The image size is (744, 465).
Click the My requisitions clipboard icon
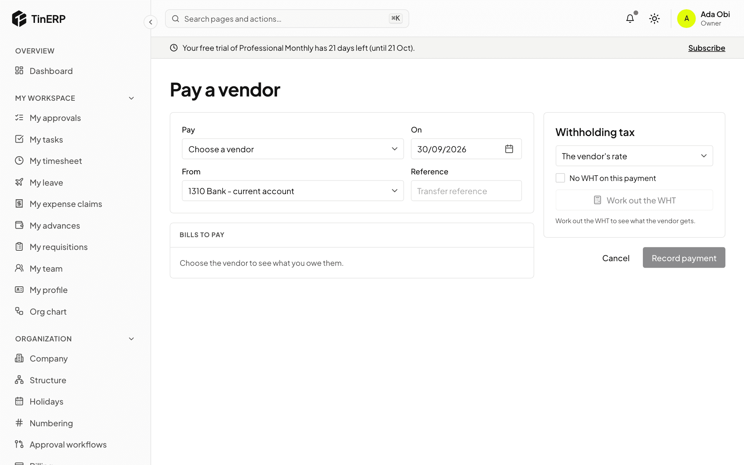(19, 246)
